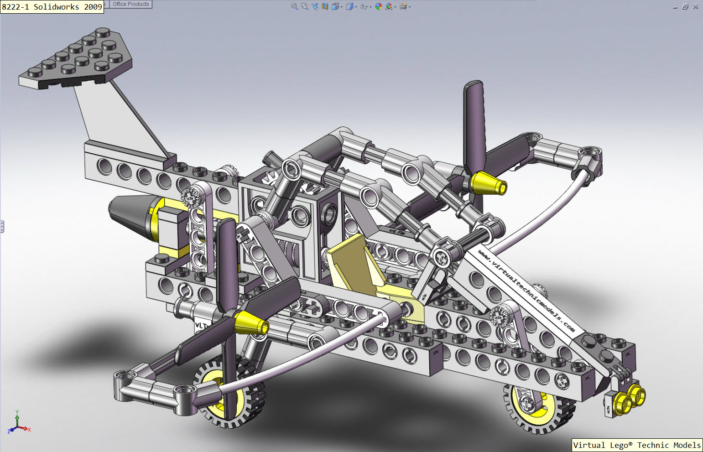The width and height of the screenshot is (703, 452).
Task: Click the Apply Scene icon
Action: click(x=389, y=6)
